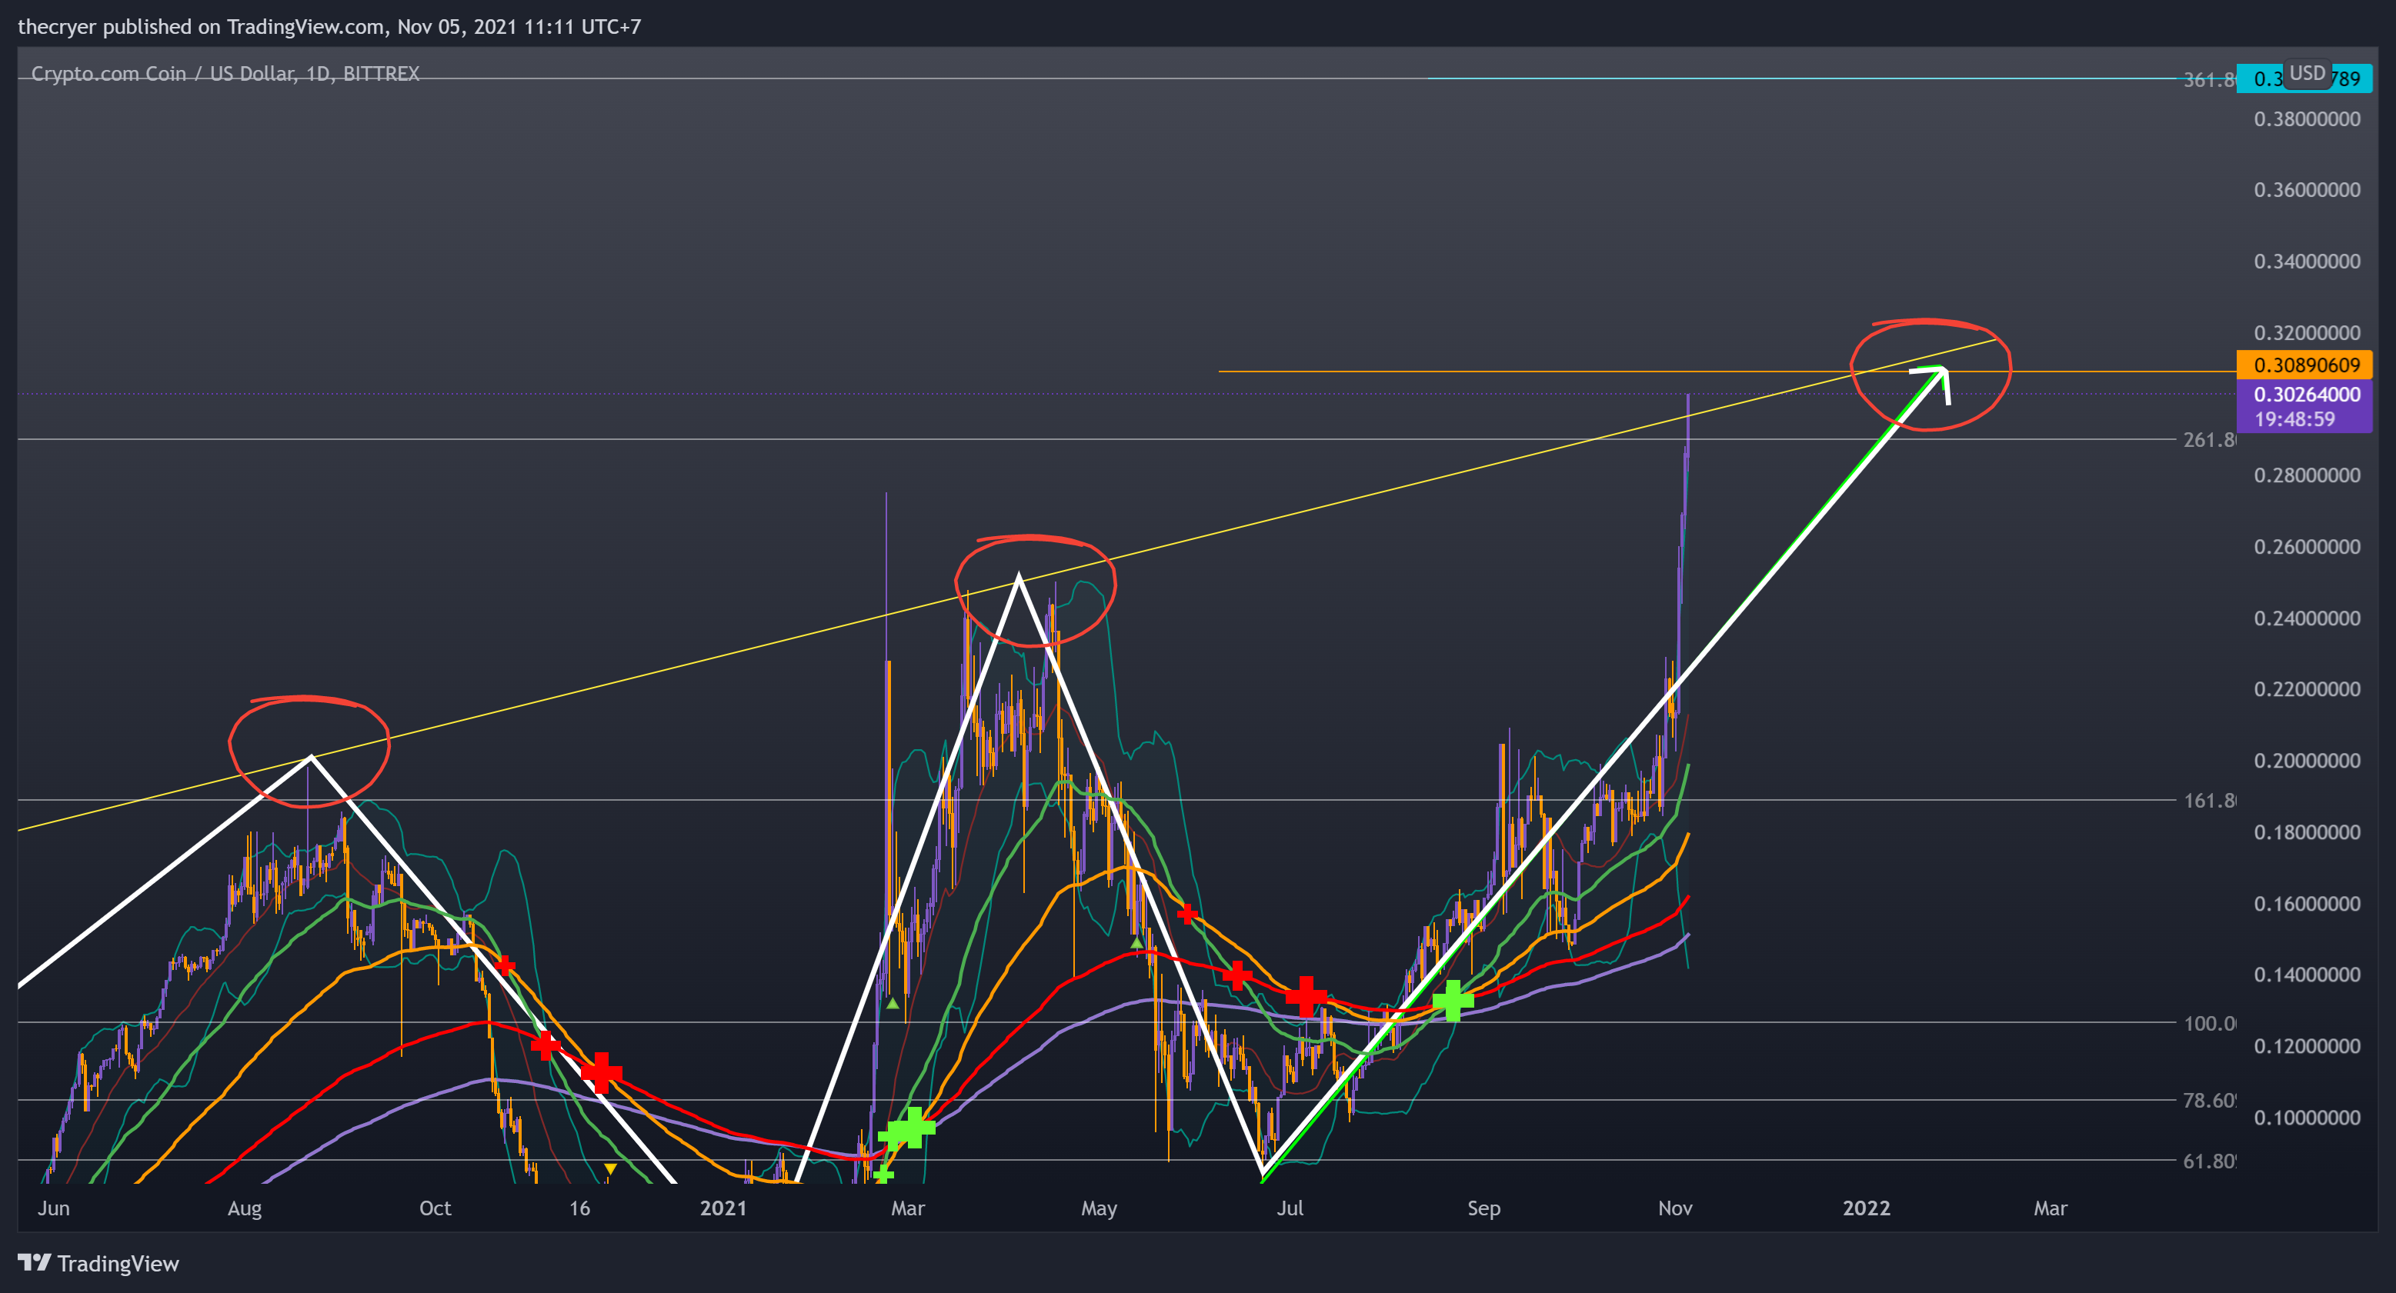Screen dimensions: 2396x1293
Task: Click the 0.38000000 price scale value
Action: [x=2307, y=119]
